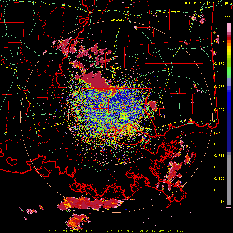This screenshot has width=233, height=233.
Task: Select the 0.733 legend value
Action: [219, 86]
